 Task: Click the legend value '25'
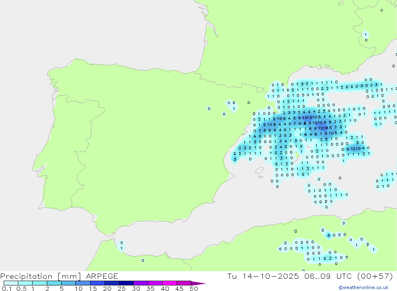122,289
